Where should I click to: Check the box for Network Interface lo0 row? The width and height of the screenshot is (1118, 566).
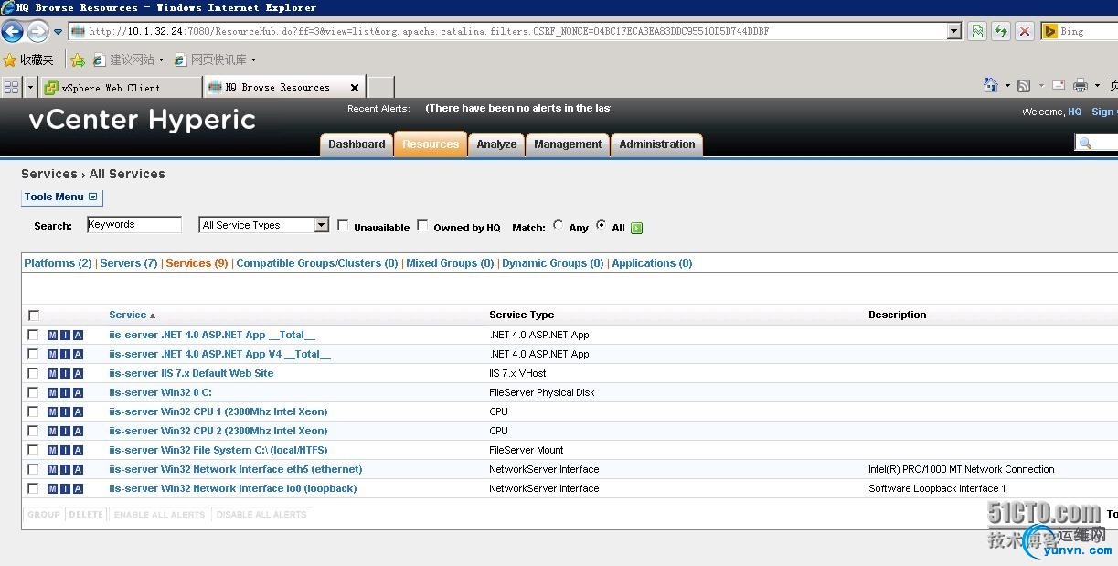34,488
